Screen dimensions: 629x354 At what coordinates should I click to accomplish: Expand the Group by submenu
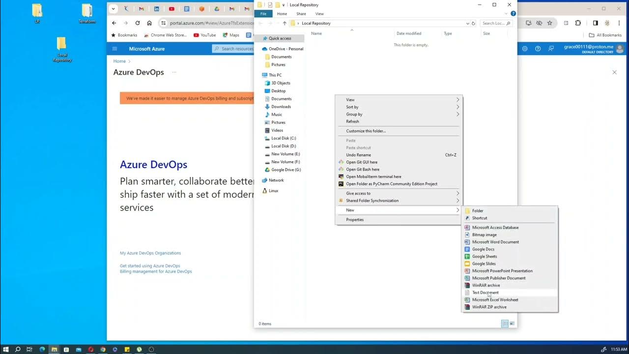(x=399, y=114)
